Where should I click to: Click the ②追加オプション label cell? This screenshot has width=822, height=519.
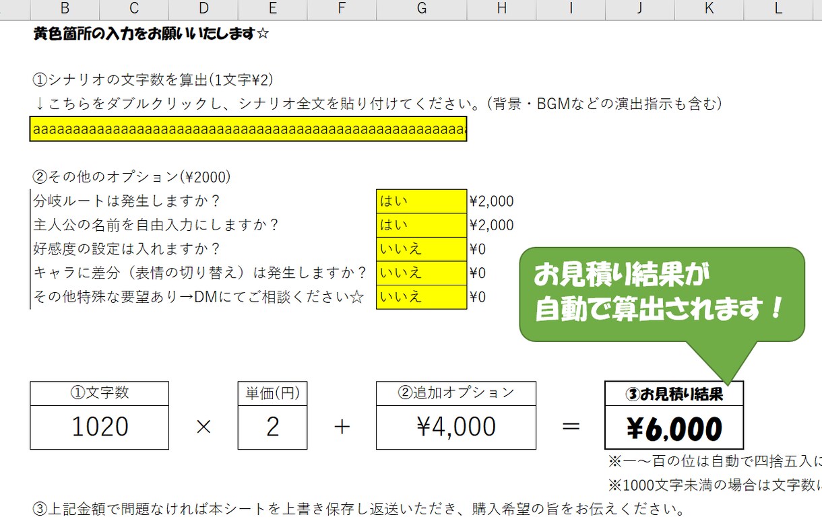(456, 394)
